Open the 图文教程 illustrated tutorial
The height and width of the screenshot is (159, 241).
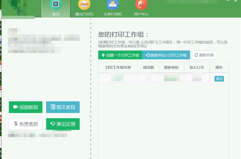click(x=63, y=107)
